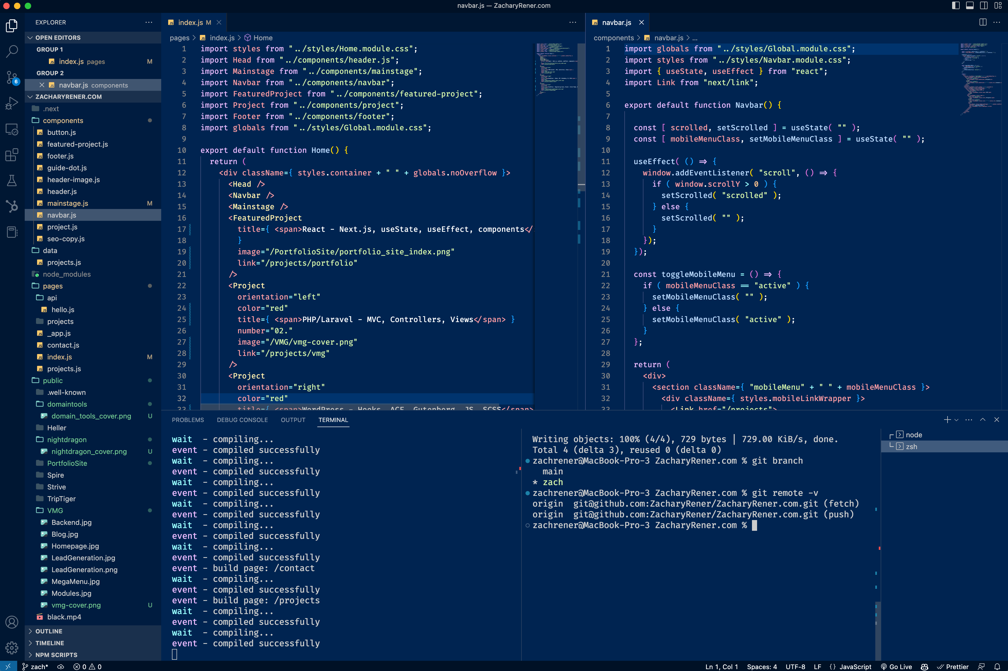Open More Actions in index.js editor group
This screenshot has width=1008, height=671.
[573, 22]
